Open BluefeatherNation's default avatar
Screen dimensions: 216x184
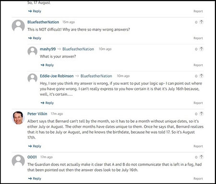[x=18, y=25]
